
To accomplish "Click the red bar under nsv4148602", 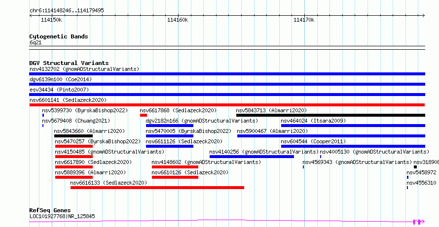I will (175, 167).
